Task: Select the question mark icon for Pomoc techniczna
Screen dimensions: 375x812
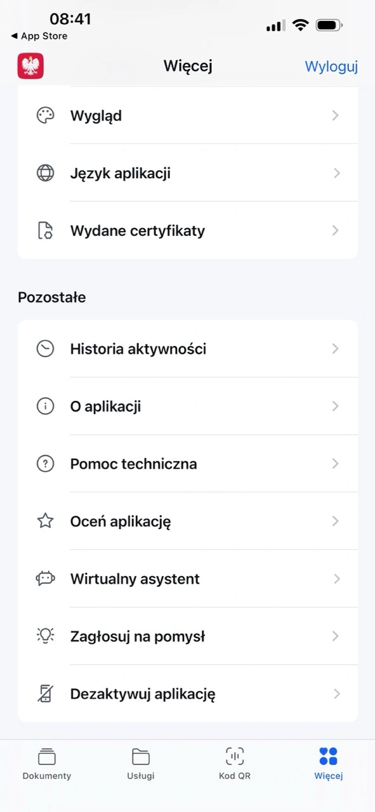Action: point(45,464)
